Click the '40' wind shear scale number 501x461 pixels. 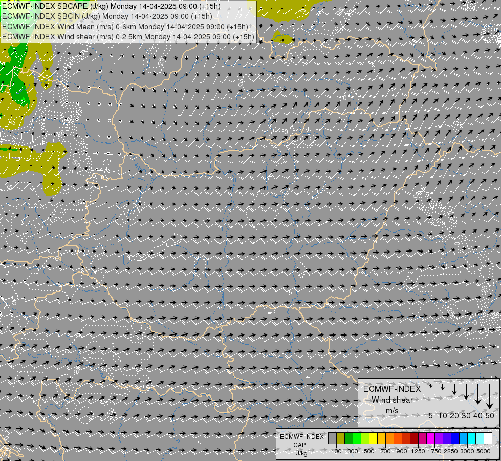478,415
